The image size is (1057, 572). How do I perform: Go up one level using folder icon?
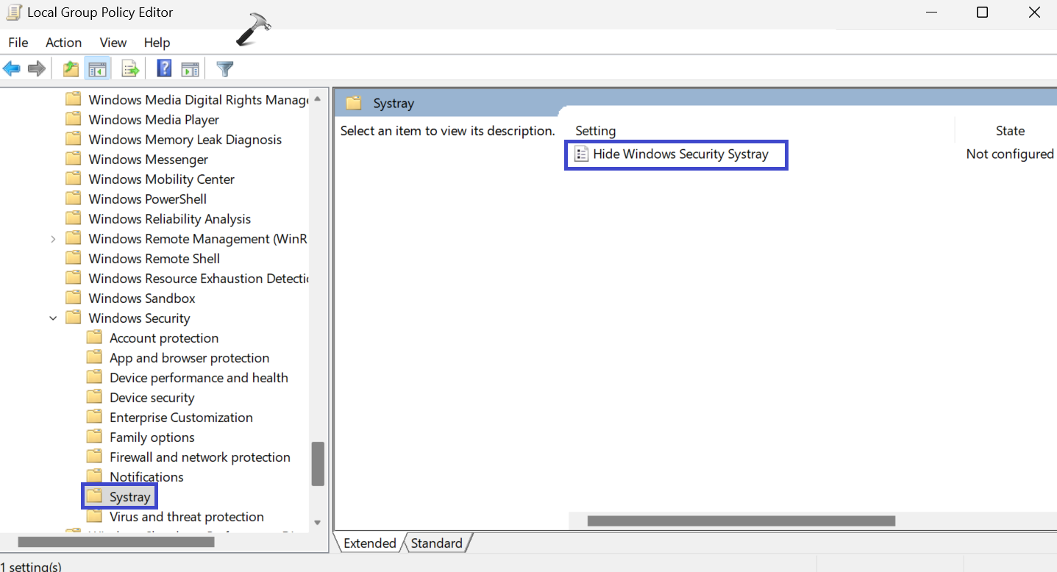(x=71, y=69)
